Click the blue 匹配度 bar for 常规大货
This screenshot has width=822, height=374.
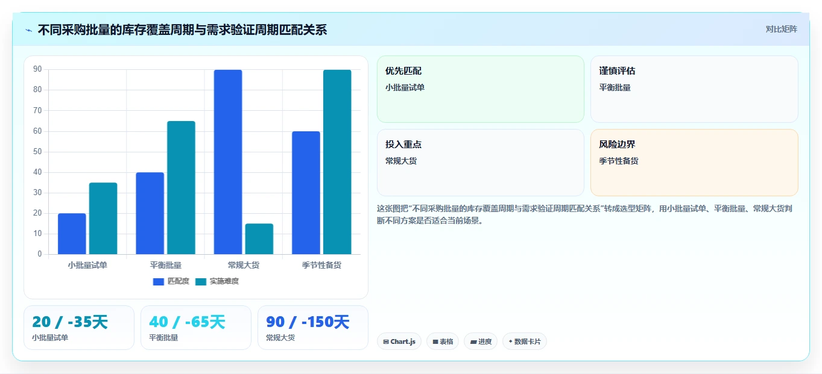tap(228, 162)
